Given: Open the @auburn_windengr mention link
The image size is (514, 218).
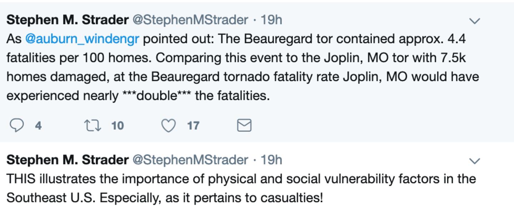Looking at the screenshot, I should (x=82, y=39).
